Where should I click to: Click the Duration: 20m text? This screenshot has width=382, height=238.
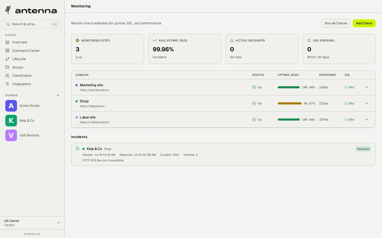tap(170, 155)
